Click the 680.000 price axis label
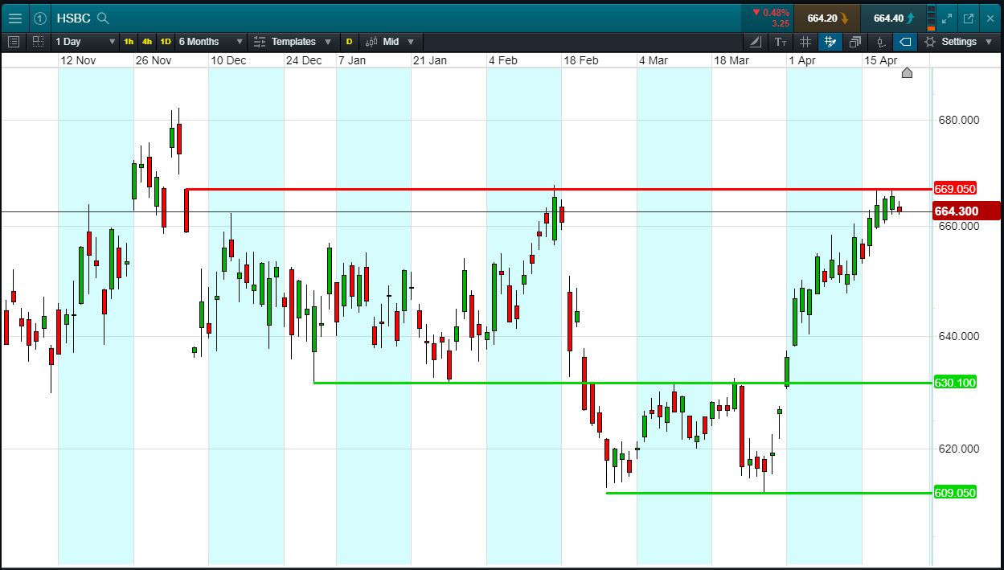The width and height of the screenshot is (1004, 570). 958,121
